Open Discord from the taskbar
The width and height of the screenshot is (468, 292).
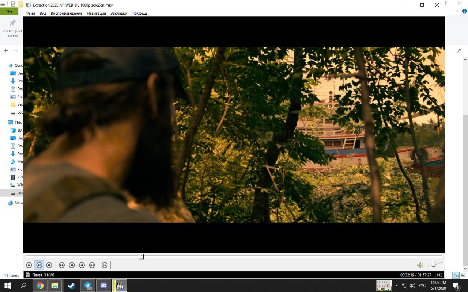click(103, 285)
